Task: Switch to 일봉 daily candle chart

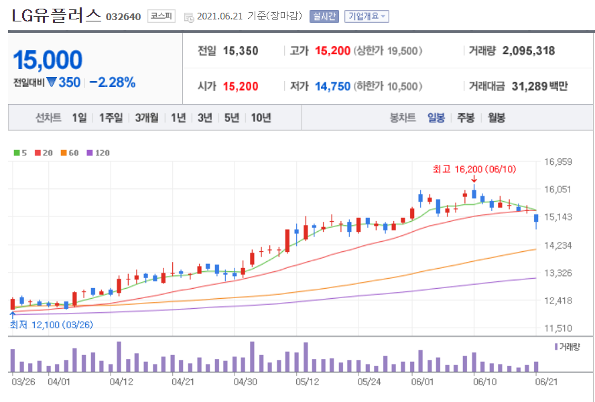Action: 436,118
